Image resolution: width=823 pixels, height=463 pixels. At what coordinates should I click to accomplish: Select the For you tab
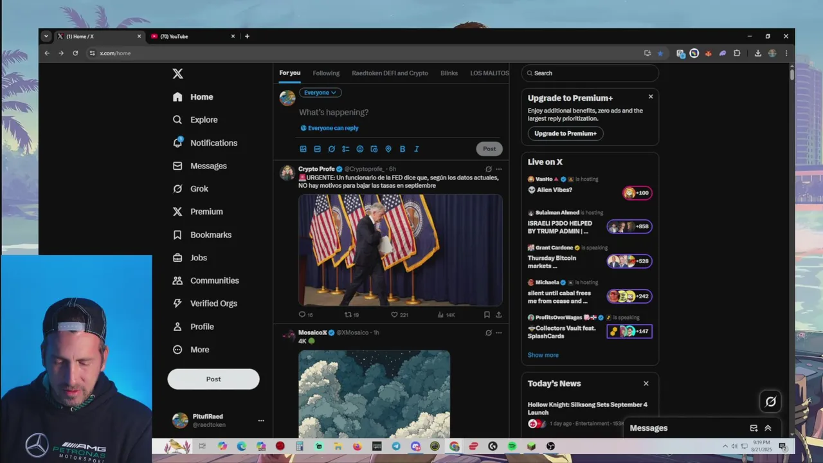290,73
